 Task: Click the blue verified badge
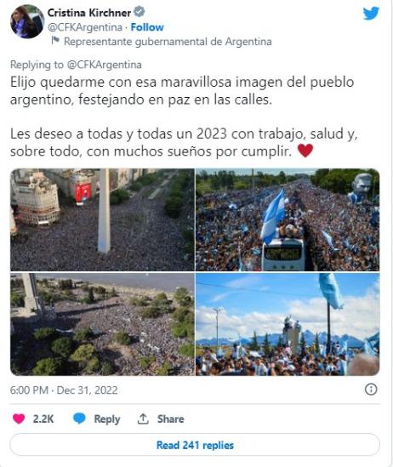coord(139,12)
